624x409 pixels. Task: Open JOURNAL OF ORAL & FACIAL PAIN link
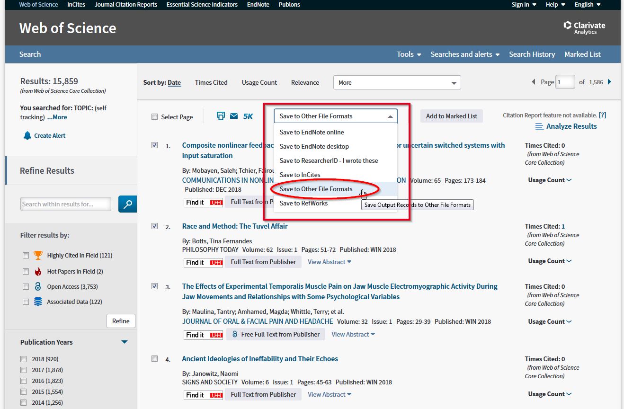(x=258, y=321)
